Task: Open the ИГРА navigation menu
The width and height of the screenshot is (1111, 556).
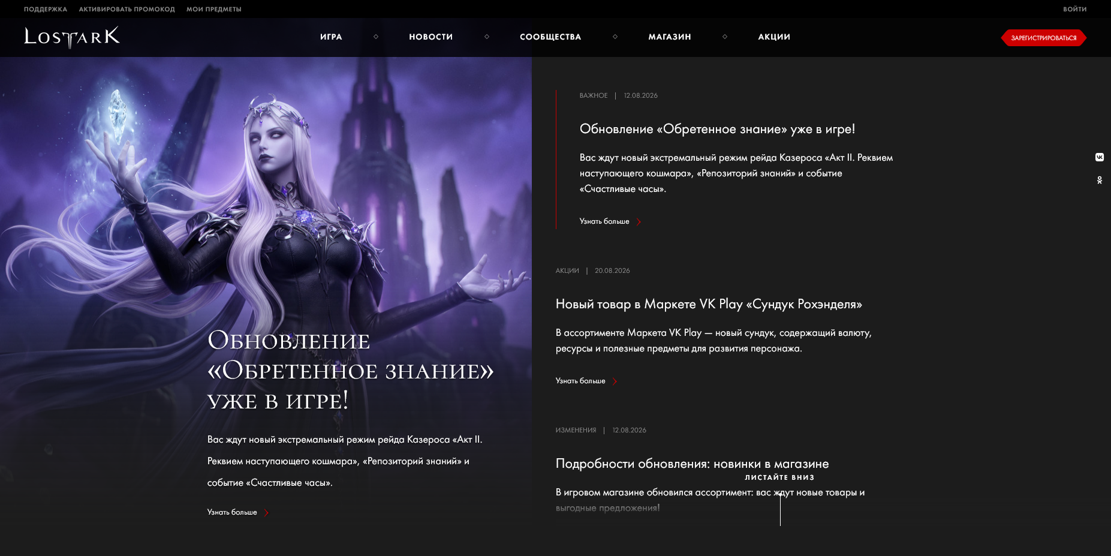Action: pyautogui.click(x=331, y=37)
